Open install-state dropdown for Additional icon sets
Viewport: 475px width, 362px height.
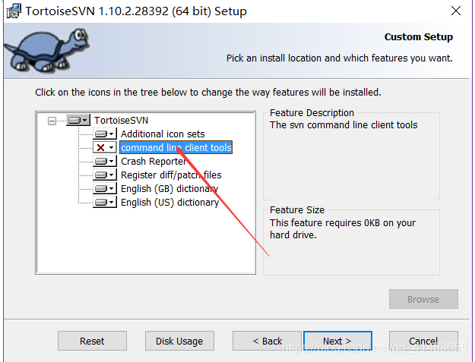tap(105, 134)
